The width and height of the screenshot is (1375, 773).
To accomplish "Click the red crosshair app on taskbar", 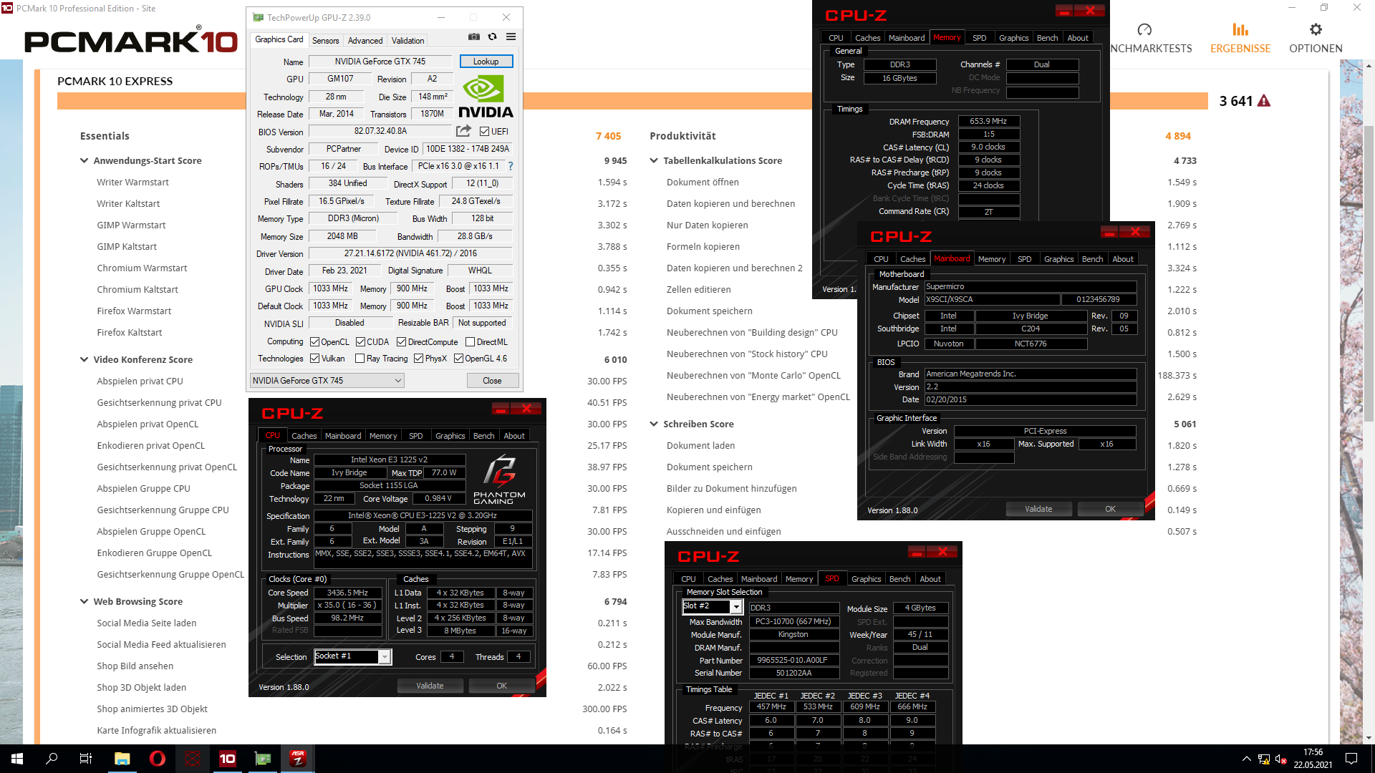I will [193, 759].
